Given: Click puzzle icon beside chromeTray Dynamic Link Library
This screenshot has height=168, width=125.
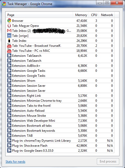Looking at the screenshot, I should (9, 140).
